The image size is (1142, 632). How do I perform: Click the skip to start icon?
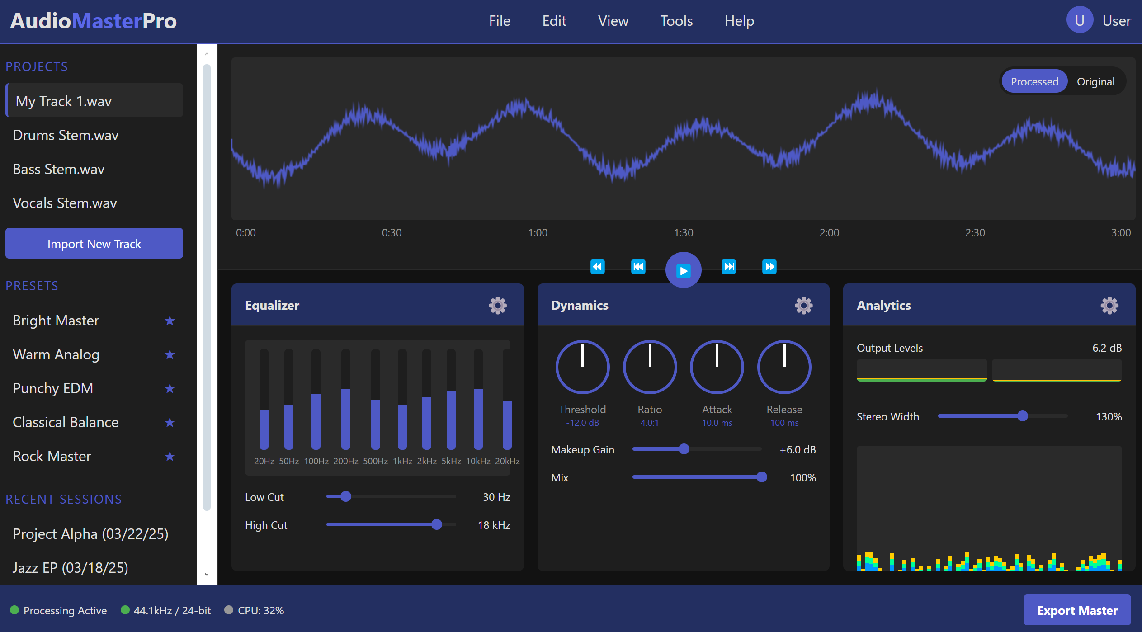[638, 267]
